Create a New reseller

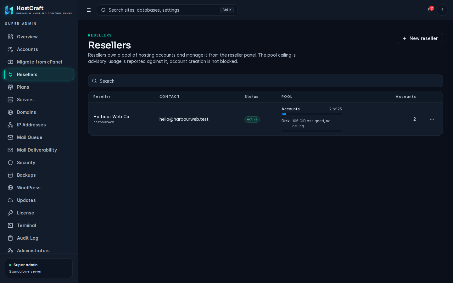(420, 38)
